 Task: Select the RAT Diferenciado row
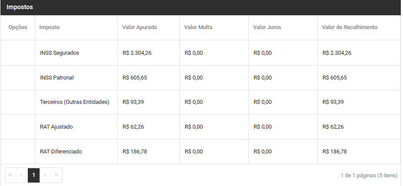tap(61, 152)
